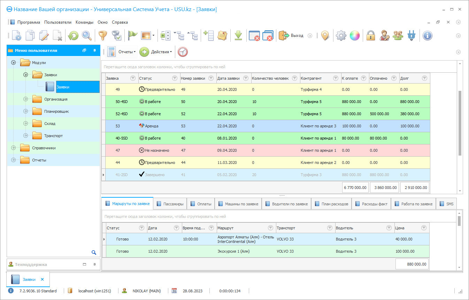Click the funnel with checkmark icon
The image size is (469, 300).
pyautogui.click(x=116, y=35)
